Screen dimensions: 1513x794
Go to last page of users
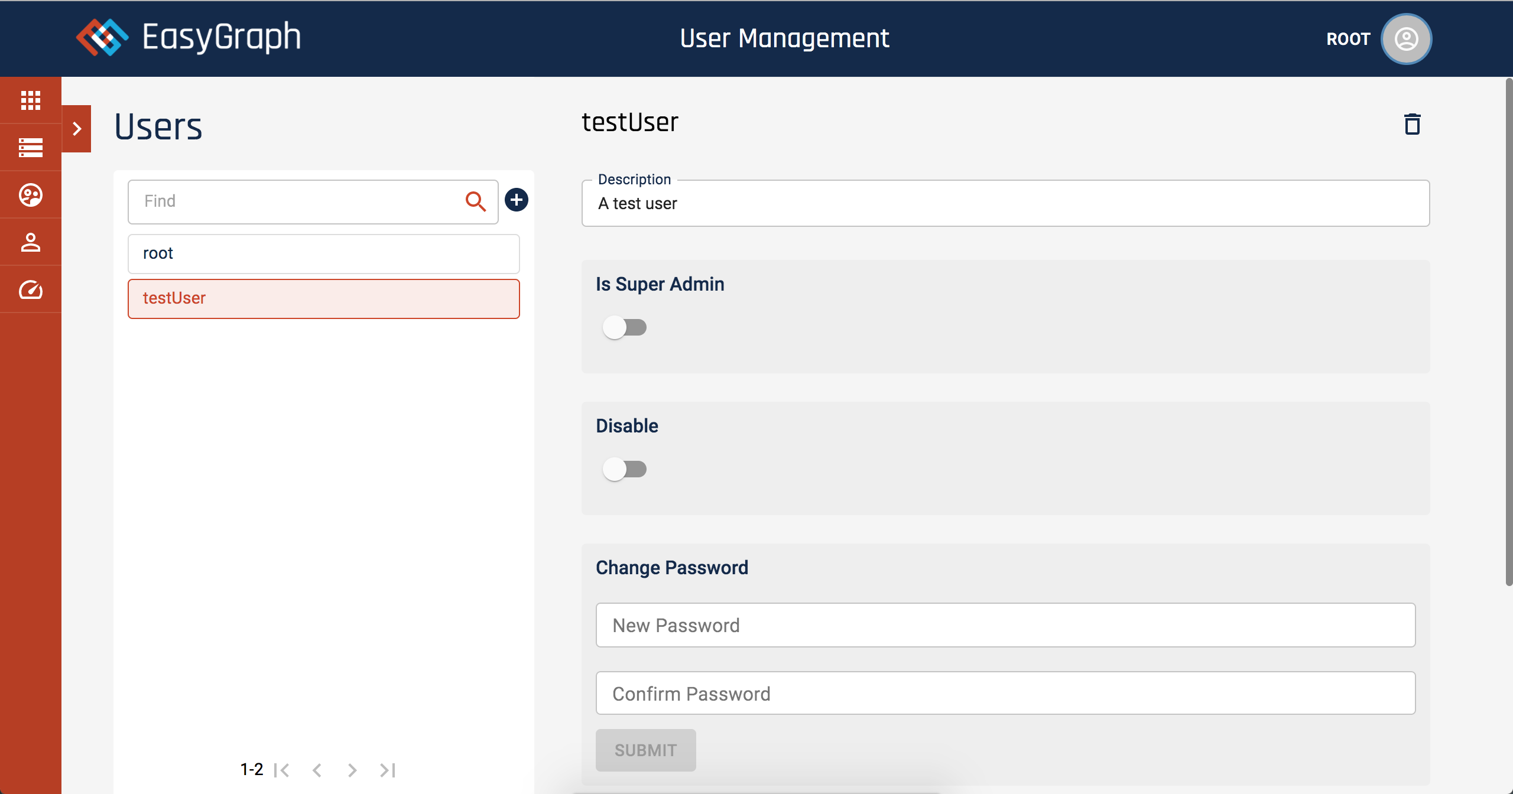click(388, 770)
